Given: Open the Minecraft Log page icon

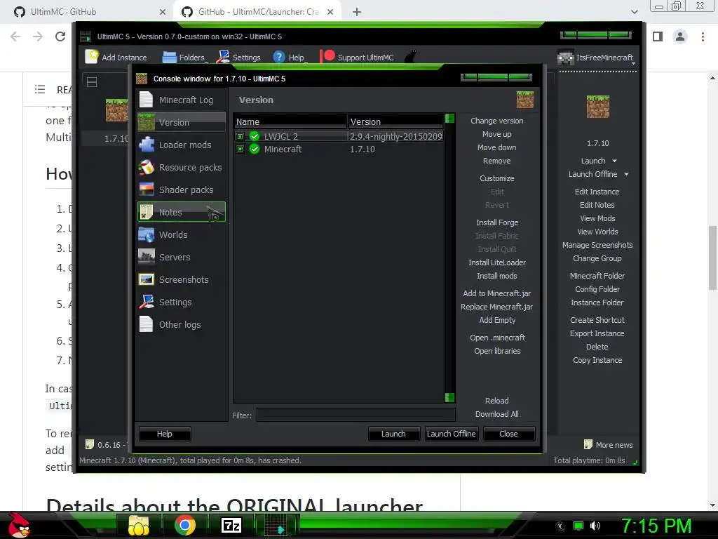Looking at the screenshot, I should pos(146,100).
